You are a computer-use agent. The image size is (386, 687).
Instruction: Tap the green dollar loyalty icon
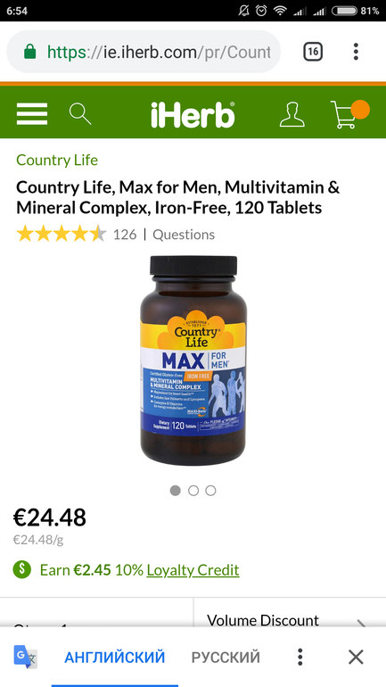pyautogui.click(x=22, y=570)
